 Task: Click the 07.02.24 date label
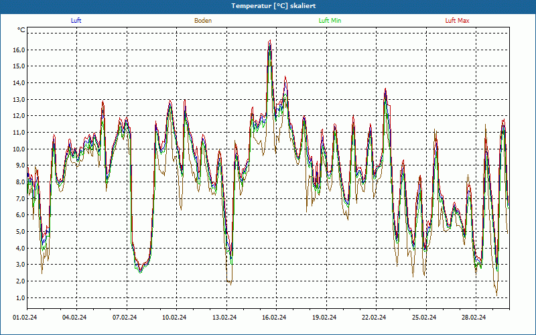(x=125, y=318)
